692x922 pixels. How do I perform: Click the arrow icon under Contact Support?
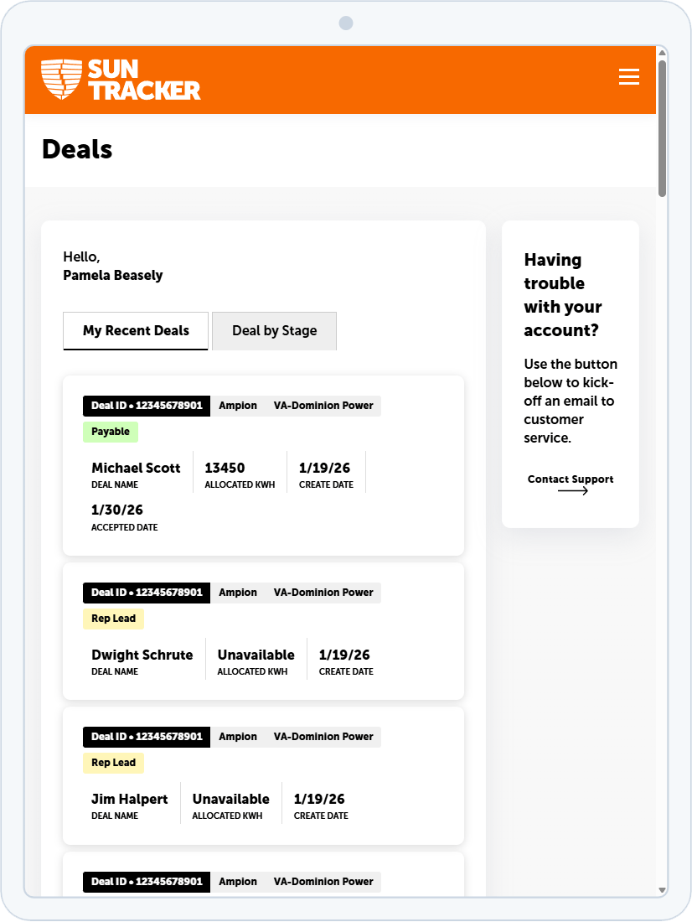(574, 491)
